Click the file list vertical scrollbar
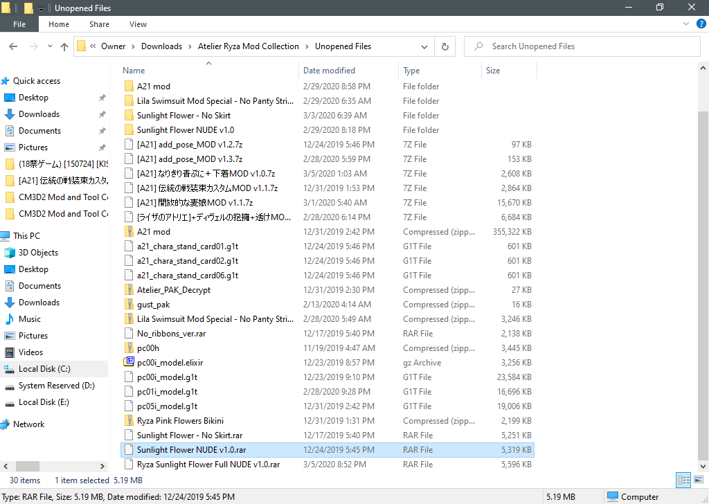 pyautogui.click(x=703, y=285)
